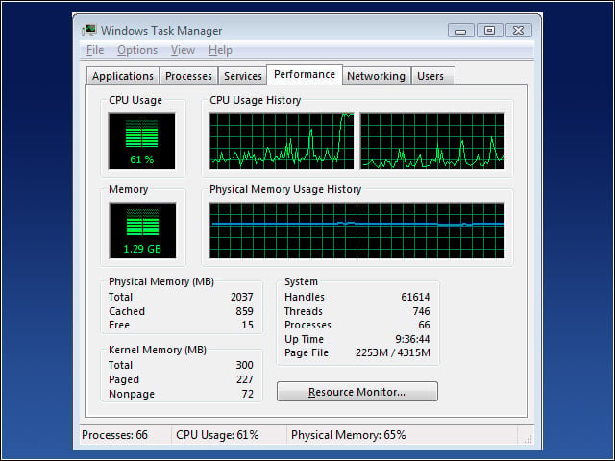
Task: Click the Cached value 859
Action: point(244,311)
